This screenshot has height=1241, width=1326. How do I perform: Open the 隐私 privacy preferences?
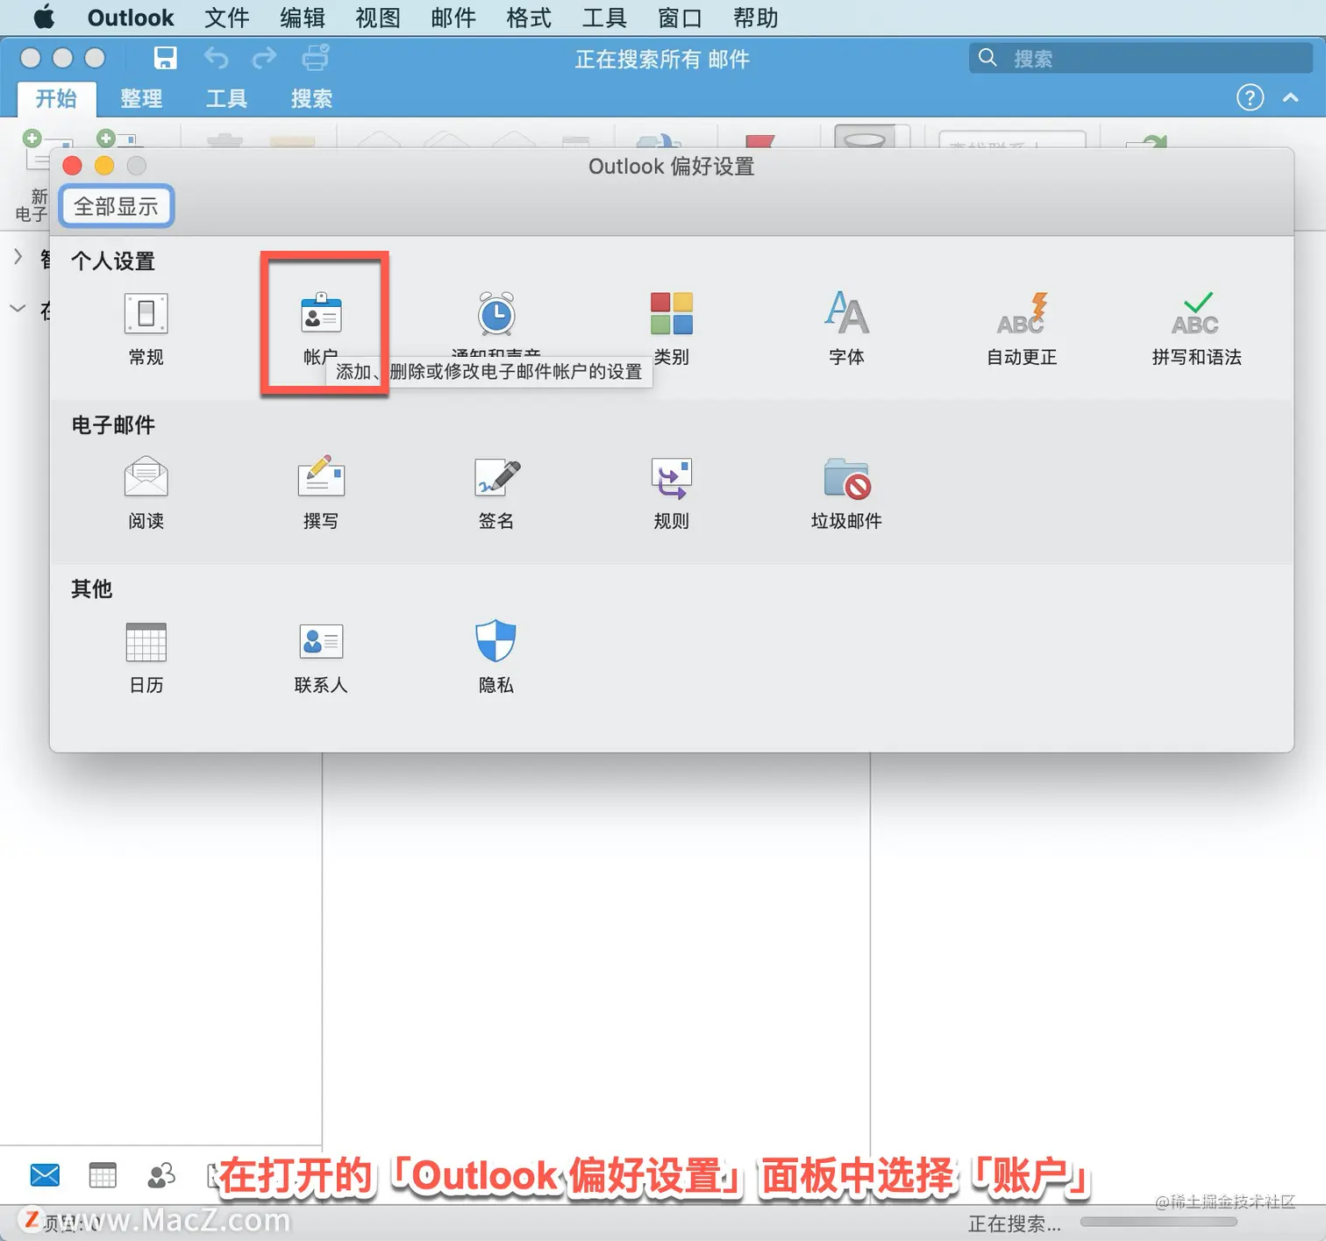496,657
